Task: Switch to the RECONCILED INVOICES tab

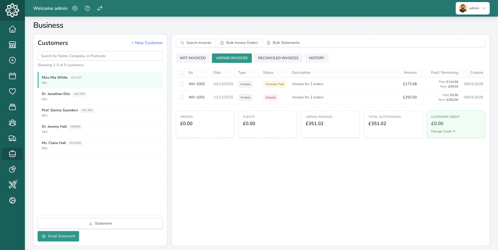Action: [x=278, y=58]
